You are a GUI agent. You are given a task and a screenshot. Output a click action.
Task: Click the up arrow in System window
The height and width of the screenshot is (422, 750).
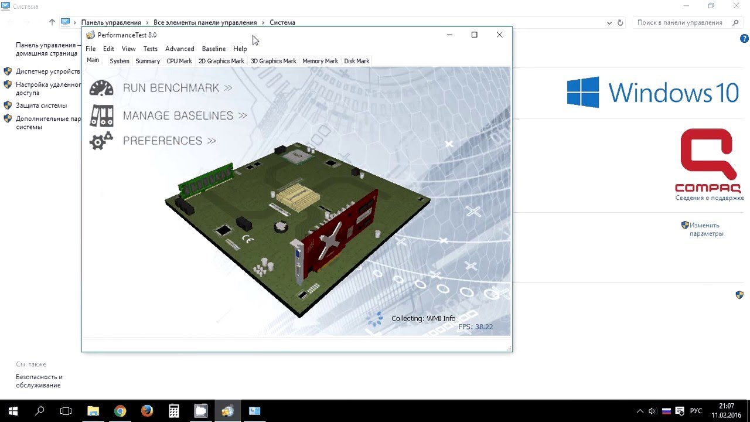[52, 22]
